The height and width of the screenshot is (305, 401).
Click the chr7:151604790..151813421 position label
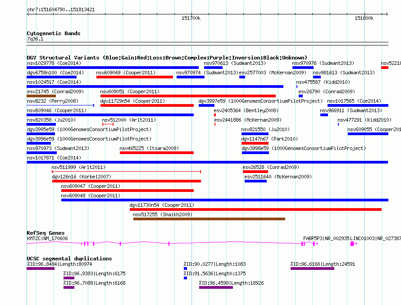[x=61, y=10]
